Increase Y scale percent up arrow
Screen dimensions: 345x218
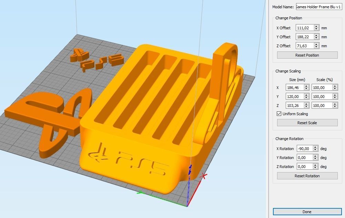click(x=335, y=95)
